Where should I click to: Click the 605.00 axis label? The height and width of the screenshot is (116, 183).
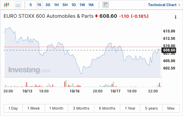pos(169,61)
